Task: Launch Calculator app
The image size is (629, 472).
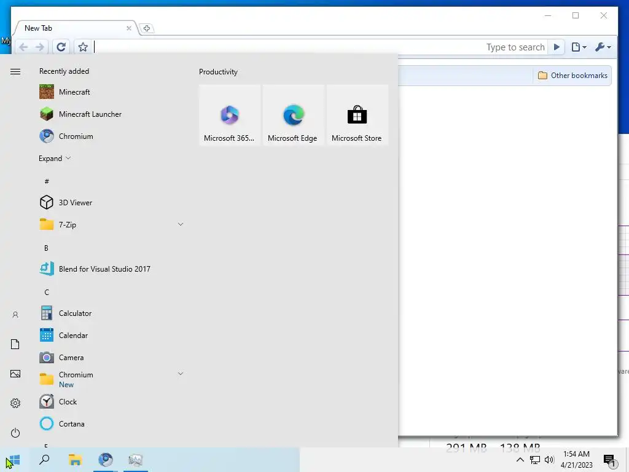Action: 65,313
